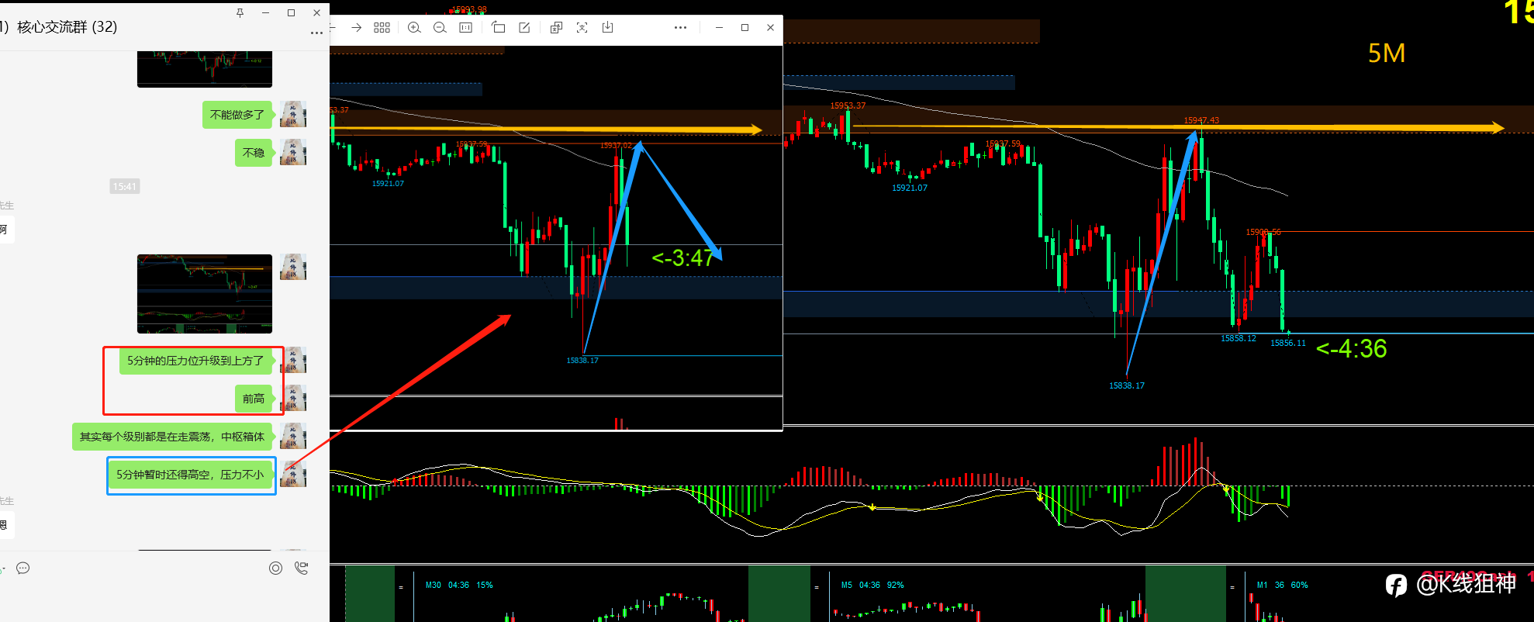Click avatar beside "其实每个级别都是在走震荡" message
Viewport: 1534px width, 622px height.
pyautogui.click(x=293, y=436)
